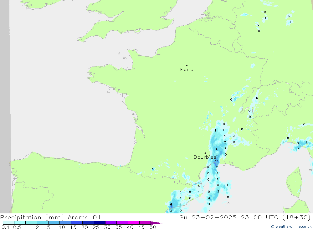This screenshot has width=313, height=229.
Task: Pick the 0.1–0.5 mm palest legend swatch
Action: [x=8, y=223]
